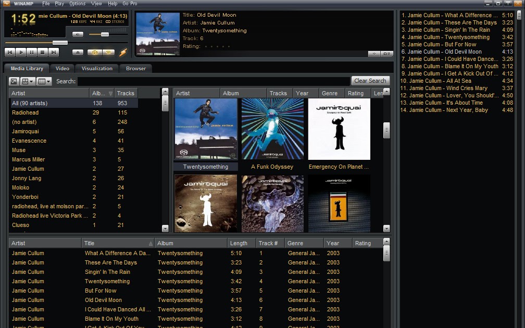This screenshot has height=328, width=525.
Task: Stop playback with the Stop button
Action: (42, 52)
